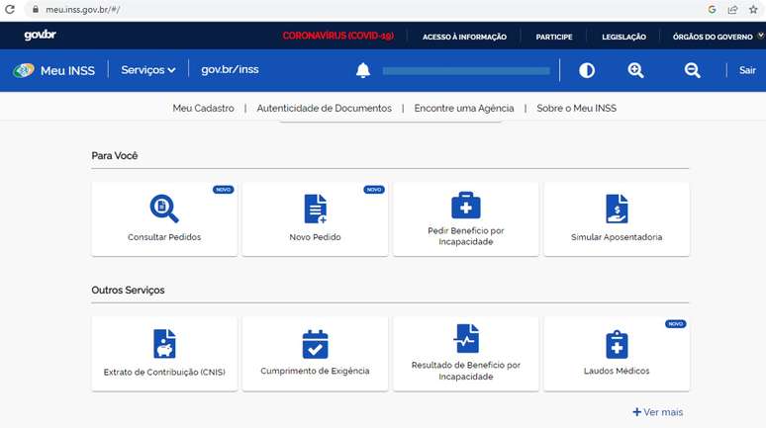Log out with the Sair button
766x428 pixels.
click(x=747, y=70)
